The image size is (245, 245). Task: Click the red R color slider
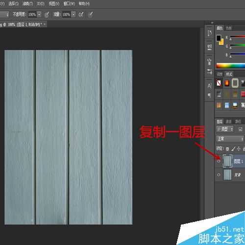point(237,37)
